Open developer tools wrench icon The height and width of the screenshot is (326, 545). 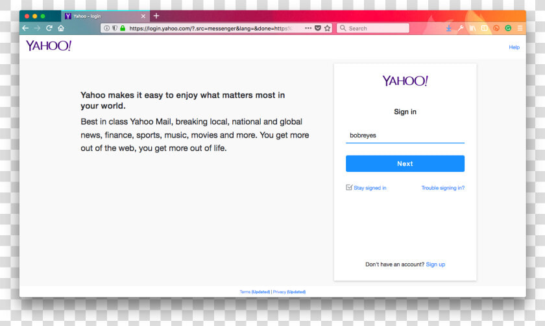[461, 28]
